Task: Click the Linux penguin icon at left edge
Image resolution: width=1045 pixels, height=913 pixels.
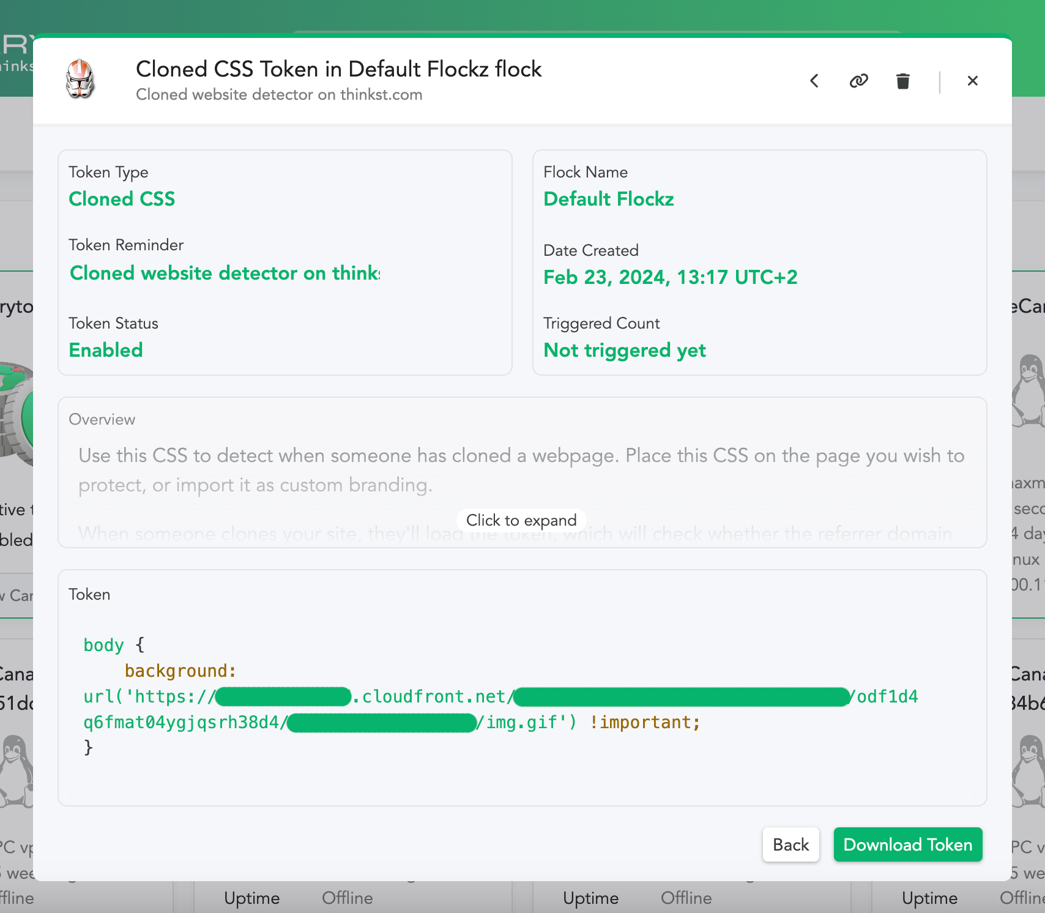Action: [15, 771]
